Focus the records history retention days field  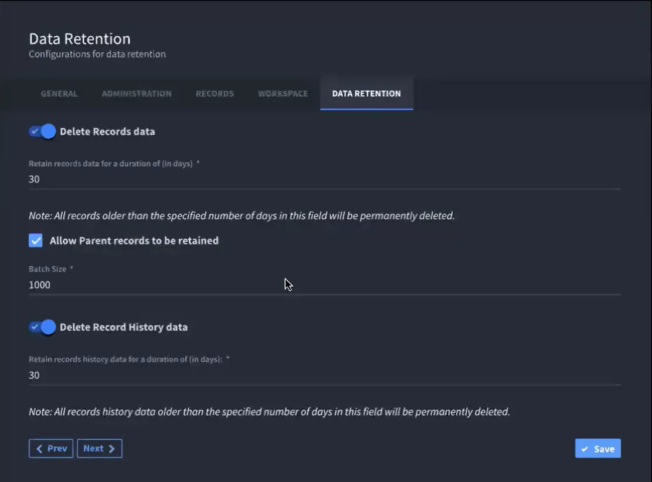324,375
